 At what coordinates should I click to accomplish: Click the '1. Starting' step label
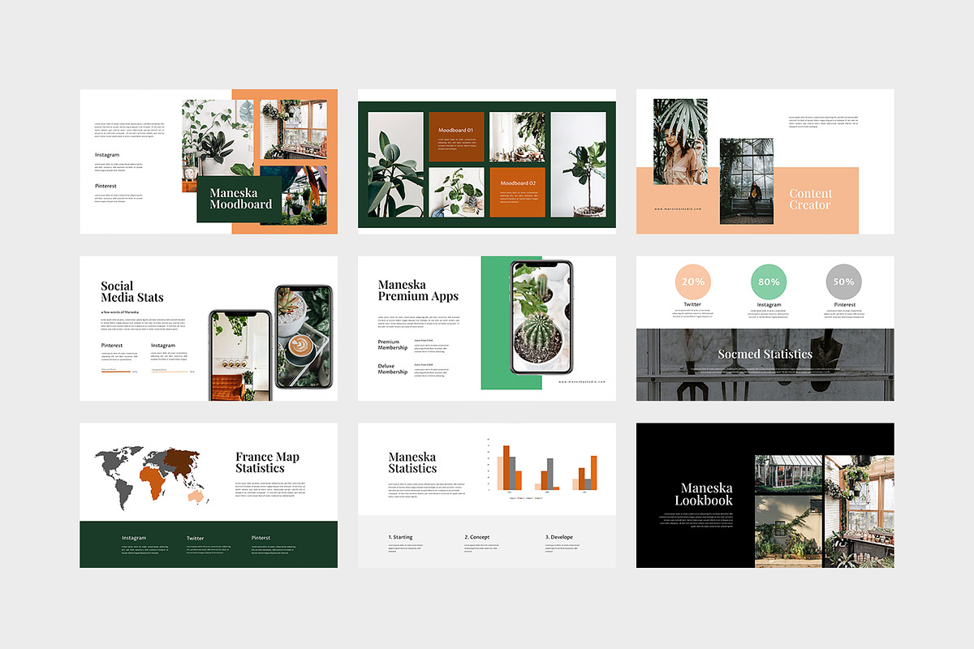click(x=400, y=537)
